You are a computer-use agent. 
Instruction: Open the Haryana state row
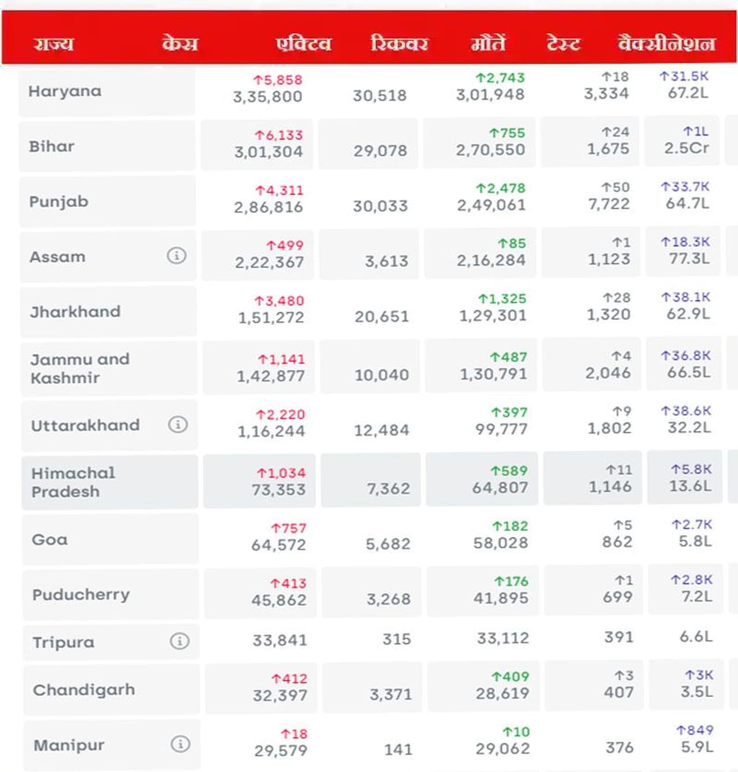pyautogui.click(x=65, y=91)
